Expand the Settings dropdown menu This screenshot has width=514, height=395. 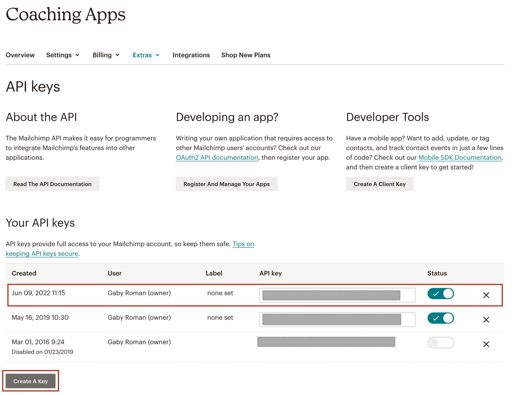pos(63,55)
